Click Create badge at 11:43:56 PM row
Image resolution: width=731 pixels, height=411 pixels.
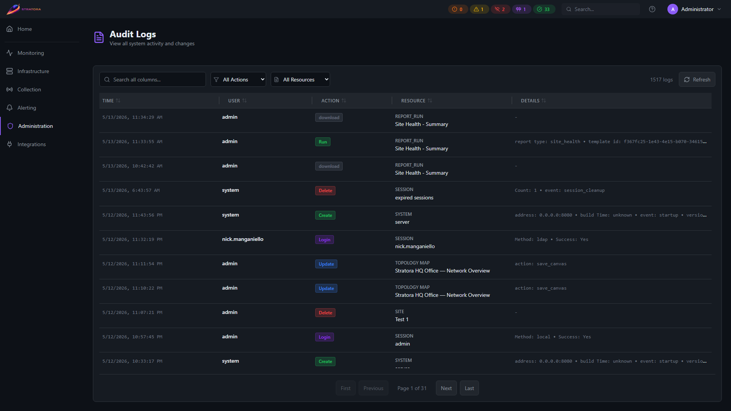pyautogui.click(x=325, y=215)
